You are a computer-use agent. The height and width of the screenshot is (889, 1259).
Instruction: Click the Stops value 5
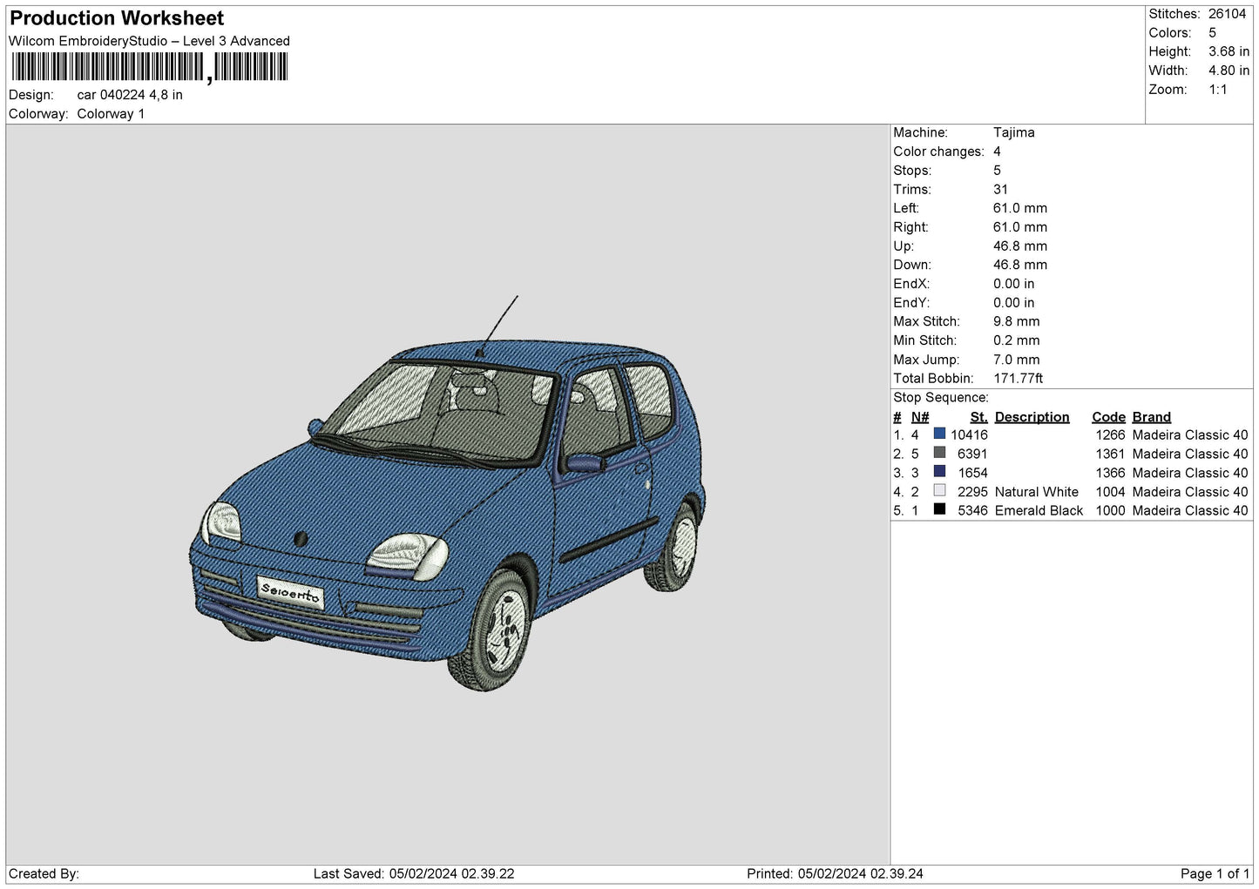(x=997, y=171)
